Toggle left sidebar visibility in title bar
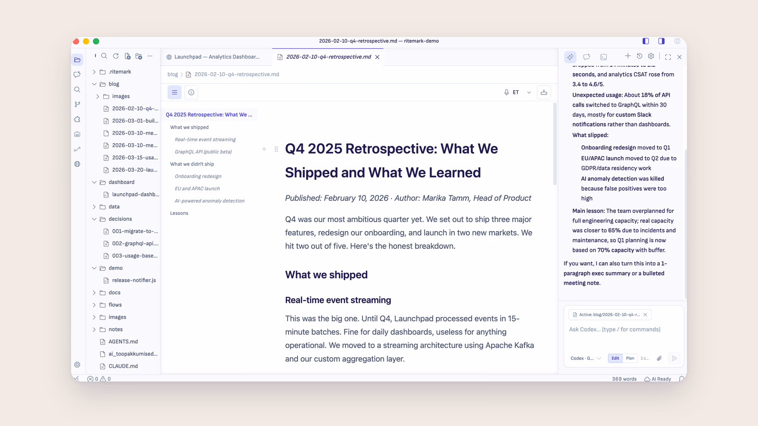Screen dimensions: 758x426 tap(646, 41)
